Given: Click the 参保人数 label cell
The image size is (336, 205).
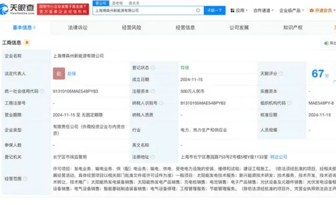Looking at the screenshot, I should point(13,145).
